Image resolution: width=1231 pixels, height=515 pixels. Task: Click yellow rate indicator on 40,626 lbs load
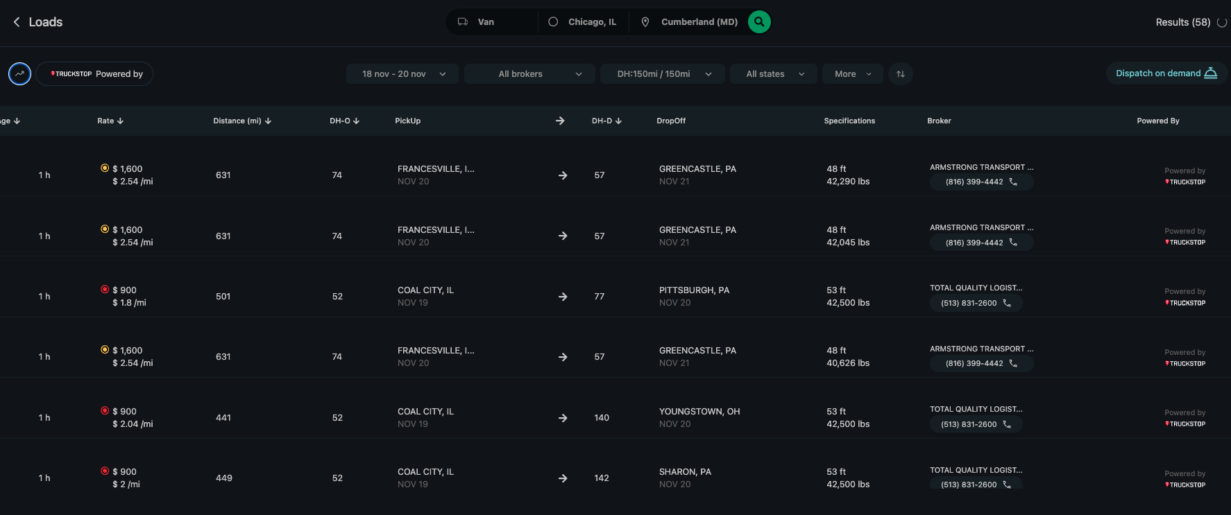[105, 349]
